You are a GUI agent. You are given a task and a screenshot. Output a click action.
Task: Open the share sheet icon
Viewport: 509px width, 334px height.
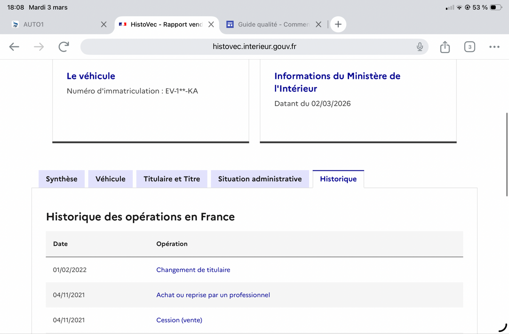click(445, 47)
